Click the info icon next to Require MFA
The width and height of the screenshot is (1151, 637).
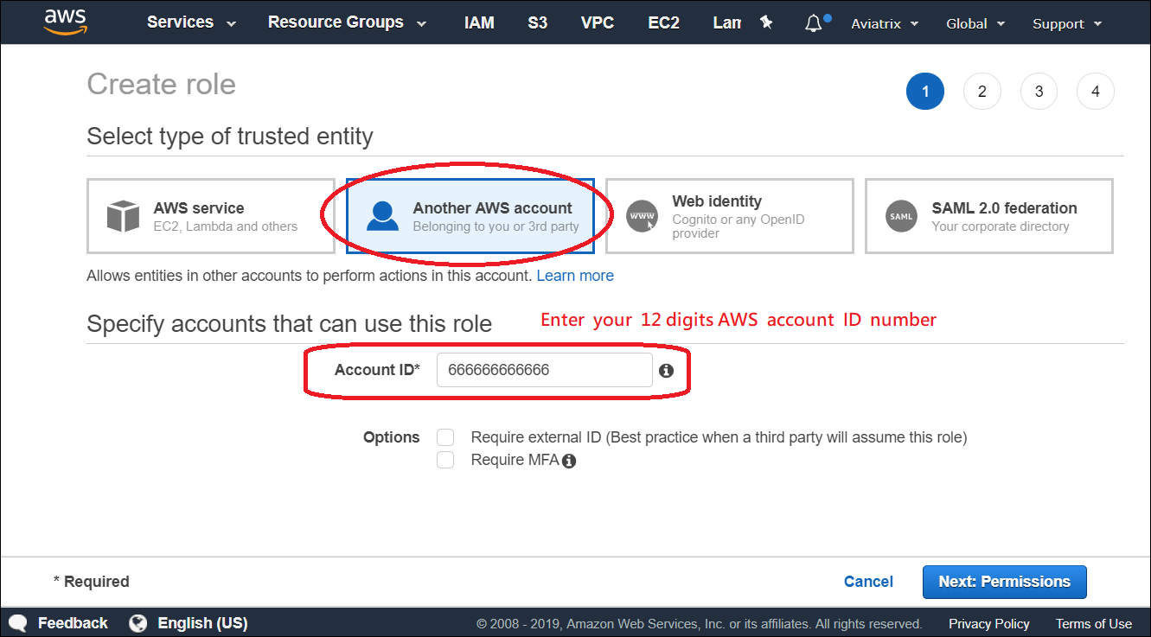click(x=568, y=460)
